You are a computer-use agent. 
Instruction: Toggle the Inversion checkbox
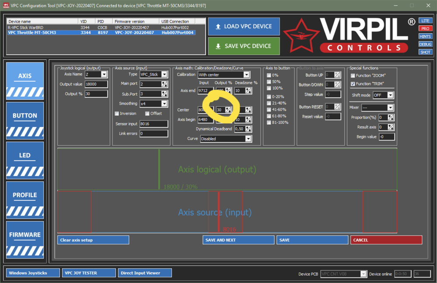point(117,113)
